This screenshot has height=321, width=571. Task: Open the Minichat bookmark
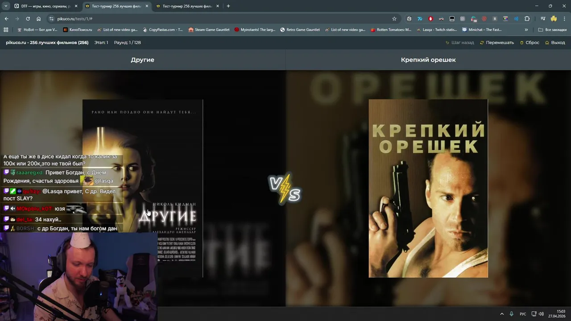[x=482, y=30]
